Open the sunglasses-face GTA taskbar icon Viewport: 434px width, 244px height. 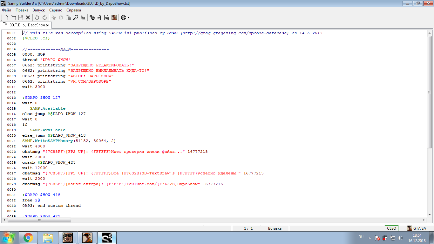[67, 238]
